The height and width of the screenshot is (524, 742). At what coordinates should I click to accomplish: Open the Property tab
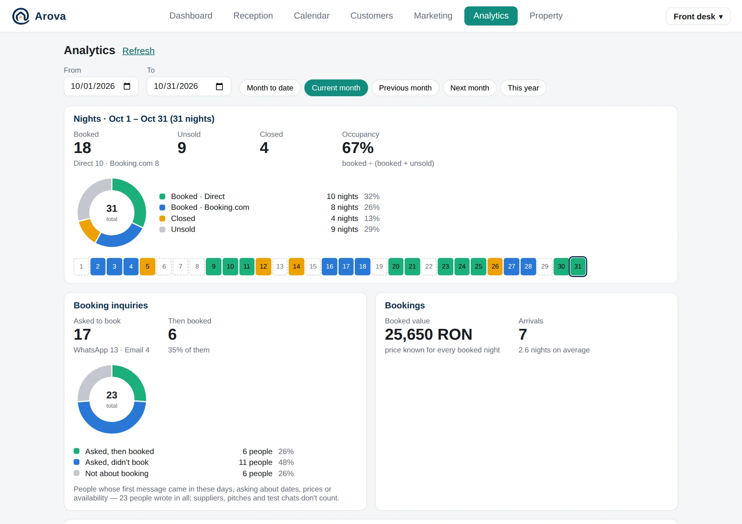546,16
